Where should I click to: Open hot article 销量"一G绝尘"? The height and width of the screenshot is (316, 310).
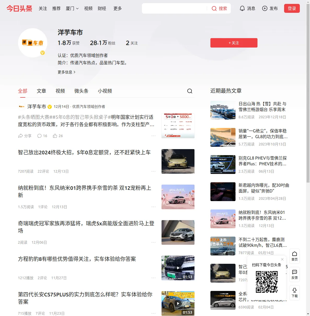[x=263, y=134]
